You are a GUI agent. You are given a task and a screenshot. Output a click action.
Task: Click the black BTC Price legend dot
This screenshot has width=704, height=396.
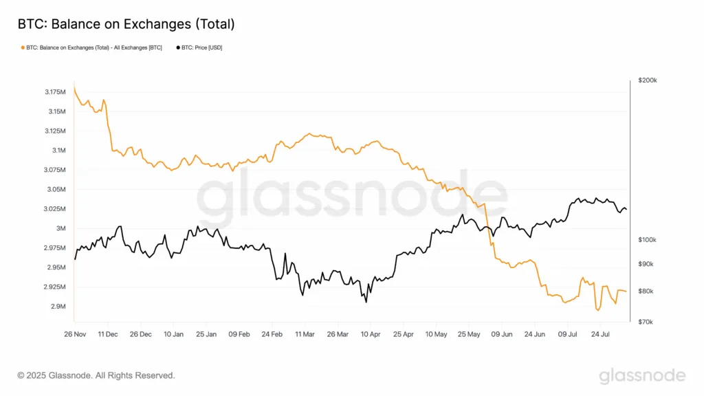(178, 47)
